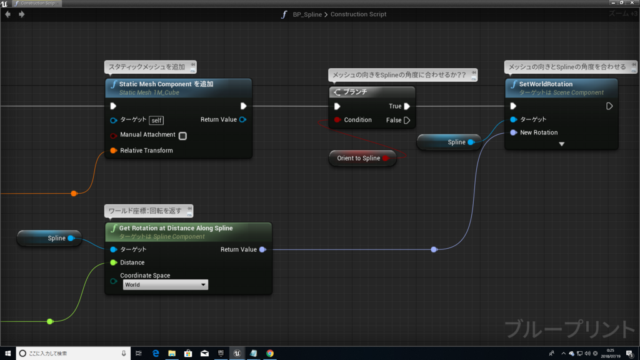Toggle the Manual Attachment checkbox

182,136
